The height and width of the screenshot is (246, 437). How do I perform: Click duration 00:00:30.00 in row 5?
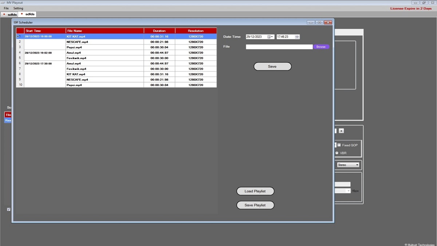tap(160, 58)
